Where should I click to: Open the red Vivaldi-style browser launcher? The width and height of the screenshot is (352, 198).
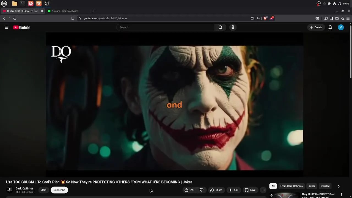(x=31, y=4)
